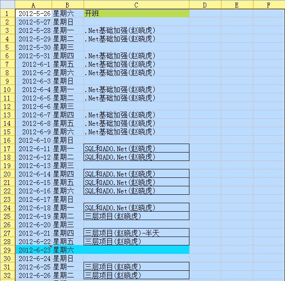Click date cell 2012-6-20
This screenshot has width=285, height=281.
coord(33,225)
